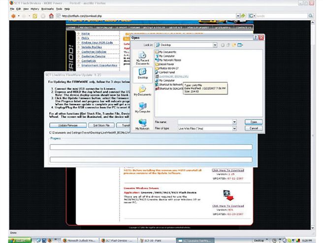Click the system tray clock
Image resolution: width=325 pixels, height=243 pixels.
307,241
